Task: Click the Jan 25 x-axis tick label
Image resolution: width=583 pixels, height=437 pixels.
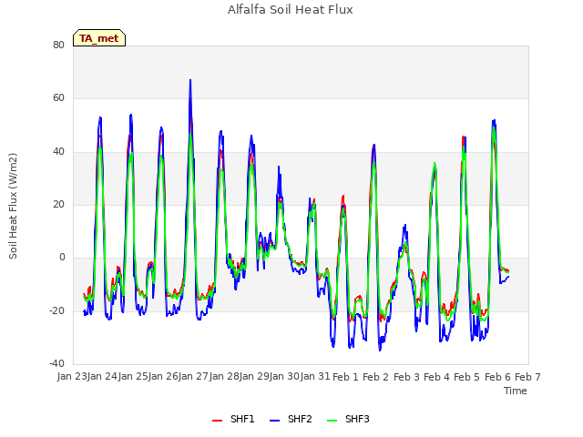Action: point(133,376)
